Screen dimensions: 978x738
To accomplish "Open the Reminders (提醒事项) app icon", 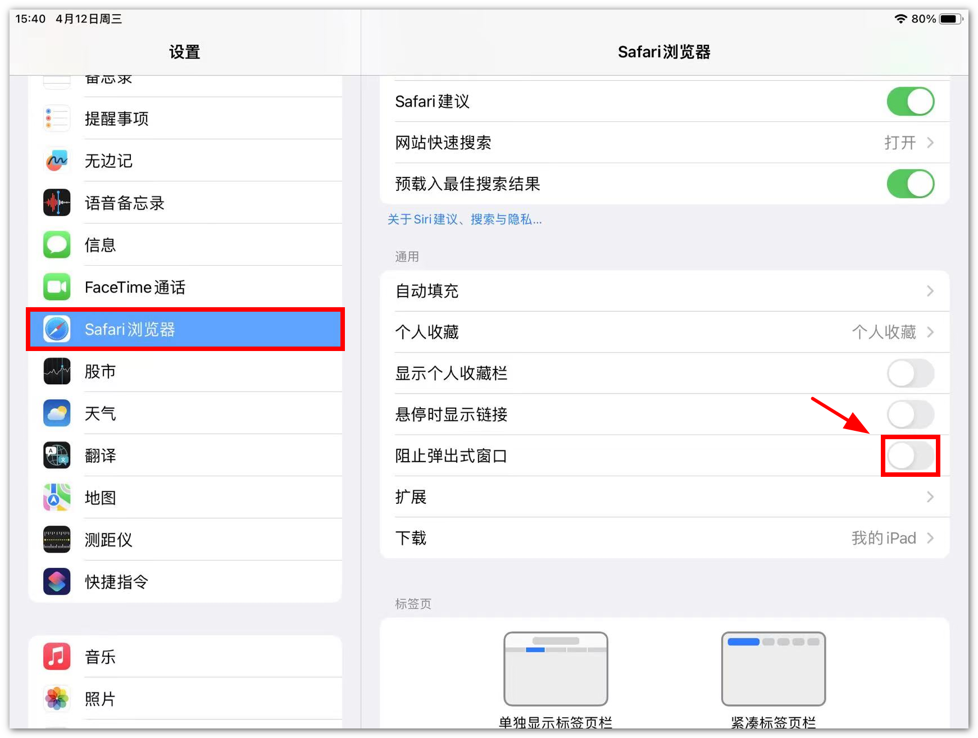I will [57, 119].
